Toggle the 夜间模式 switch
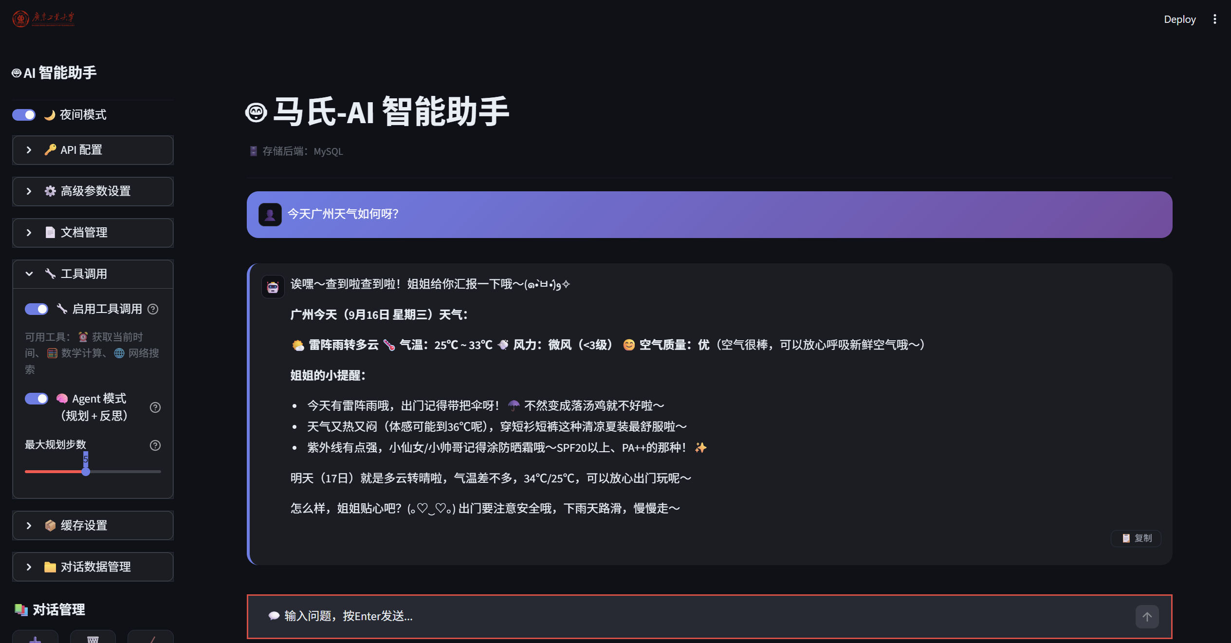Viewport: 1231px width, 643px height. pyautogui.click(x=24, y=115)
